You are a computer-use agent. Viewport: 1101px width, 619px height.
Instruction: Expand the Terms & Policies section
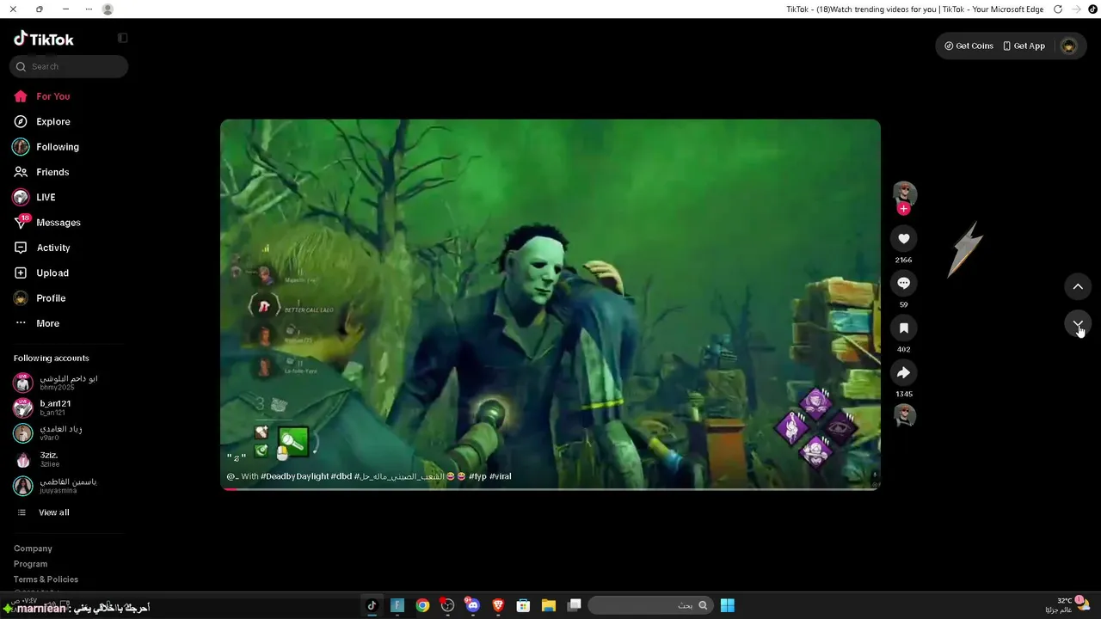46,579
